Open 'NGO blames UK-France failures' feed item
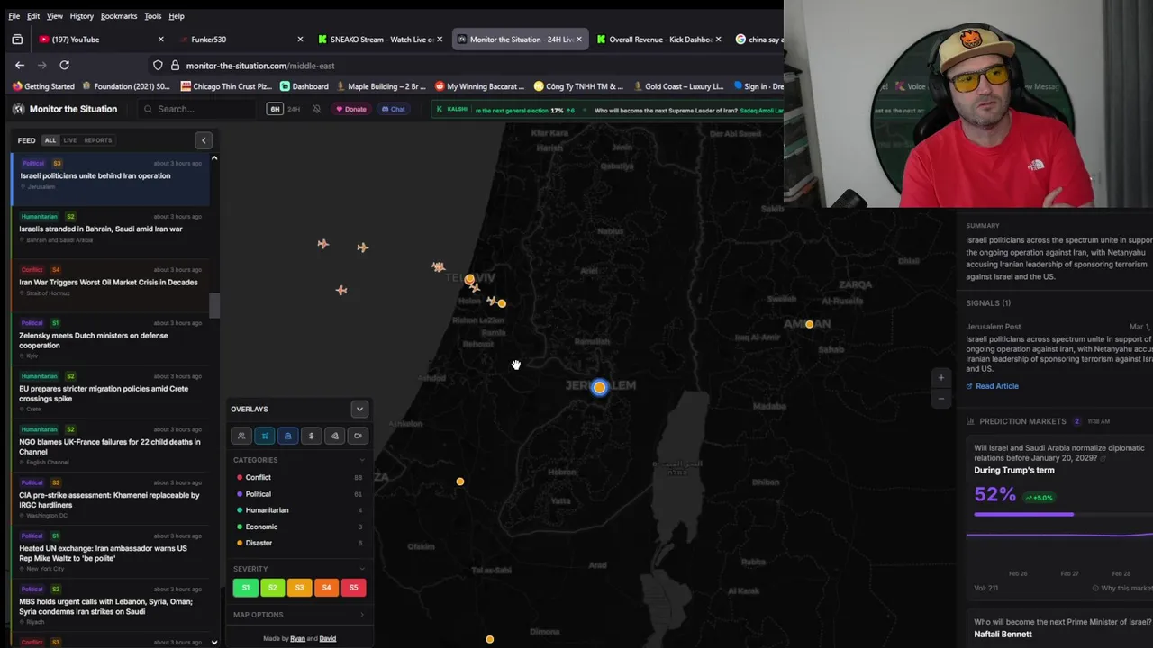This screenshot has width=1153, height=648. 111,446
